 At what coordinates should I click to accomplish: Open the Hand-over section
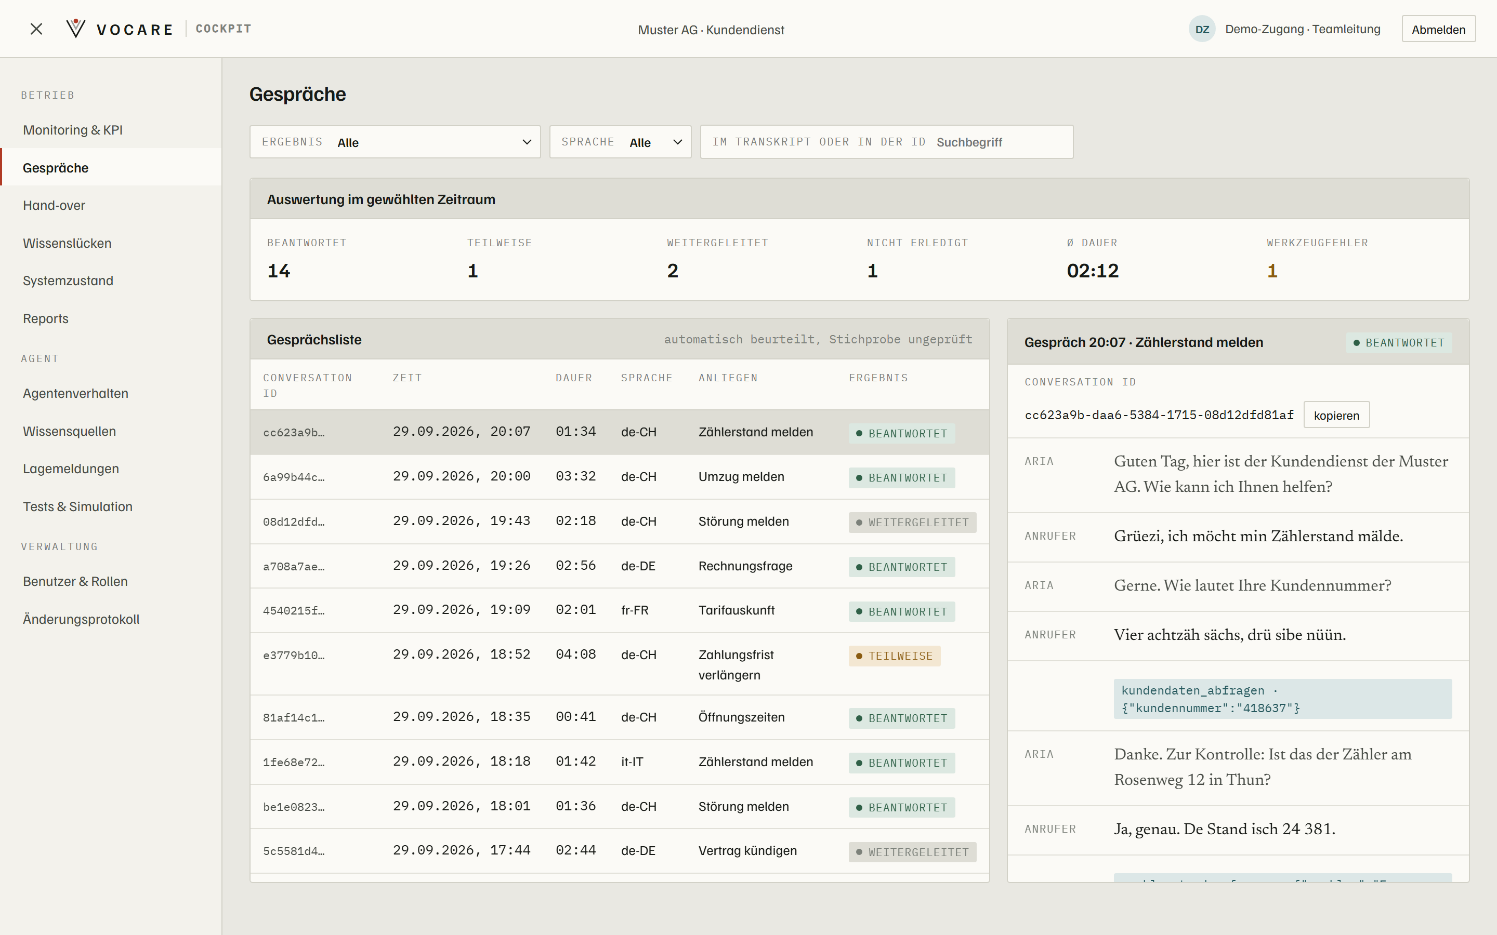point(111,205)
